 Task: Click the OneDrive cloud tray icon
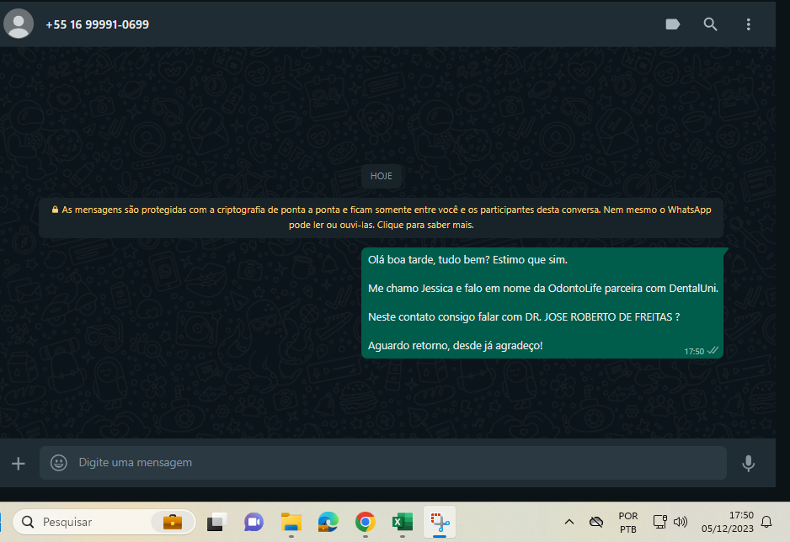596,522
